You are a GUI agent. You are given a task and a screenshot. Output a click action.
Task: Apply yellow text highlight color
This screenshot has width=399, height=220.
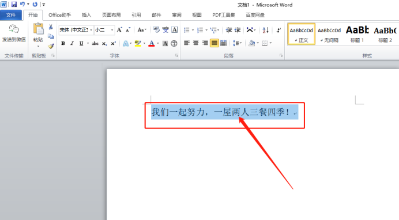point(138,43)
